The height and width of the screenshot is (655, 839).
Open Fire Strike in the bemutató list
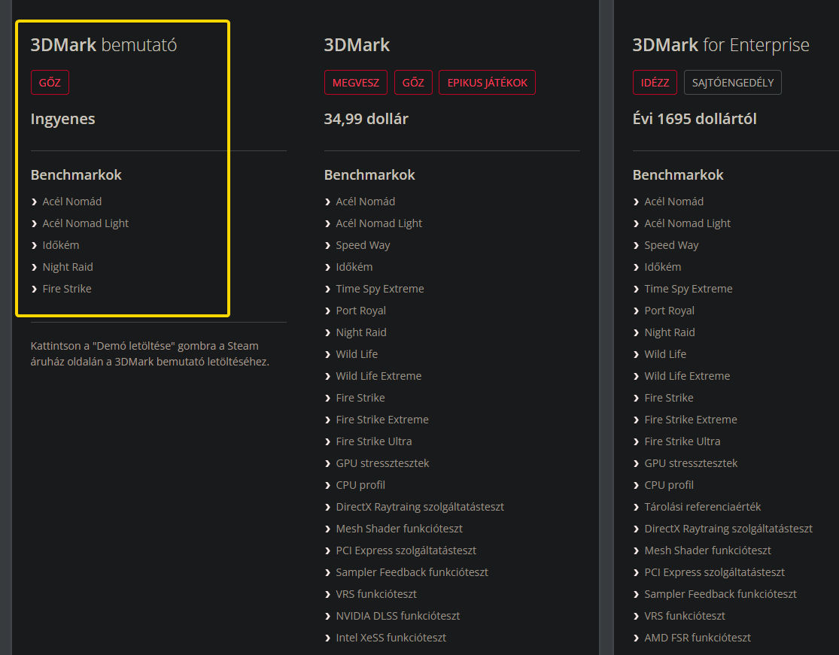[67, 289]
